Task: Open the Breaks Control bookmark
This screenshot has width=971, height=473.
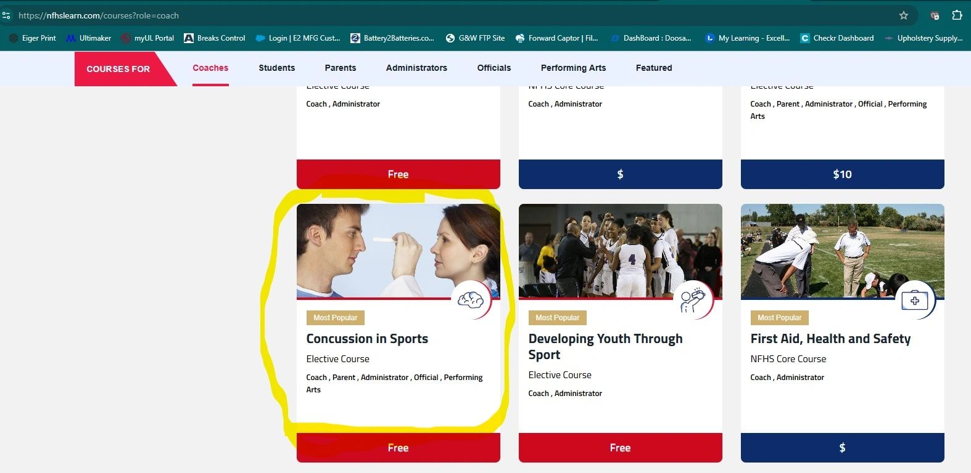Action: point(215,38)
